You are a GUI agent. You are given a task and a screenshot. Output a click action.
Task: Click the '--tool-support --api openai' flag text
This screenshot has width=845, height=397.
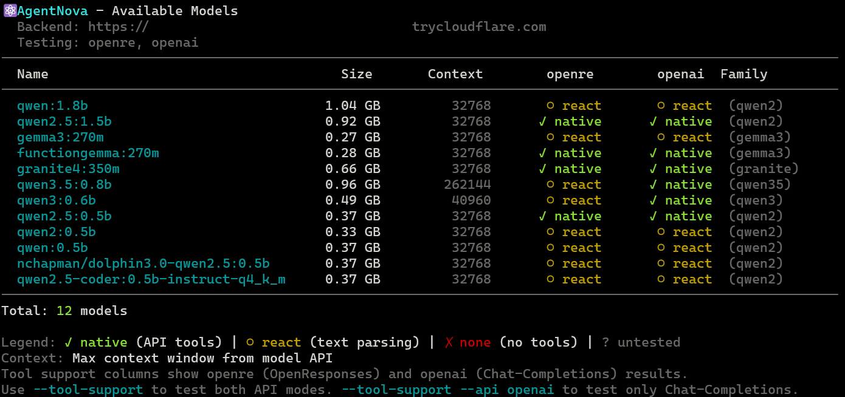click(x=447, y=390)
